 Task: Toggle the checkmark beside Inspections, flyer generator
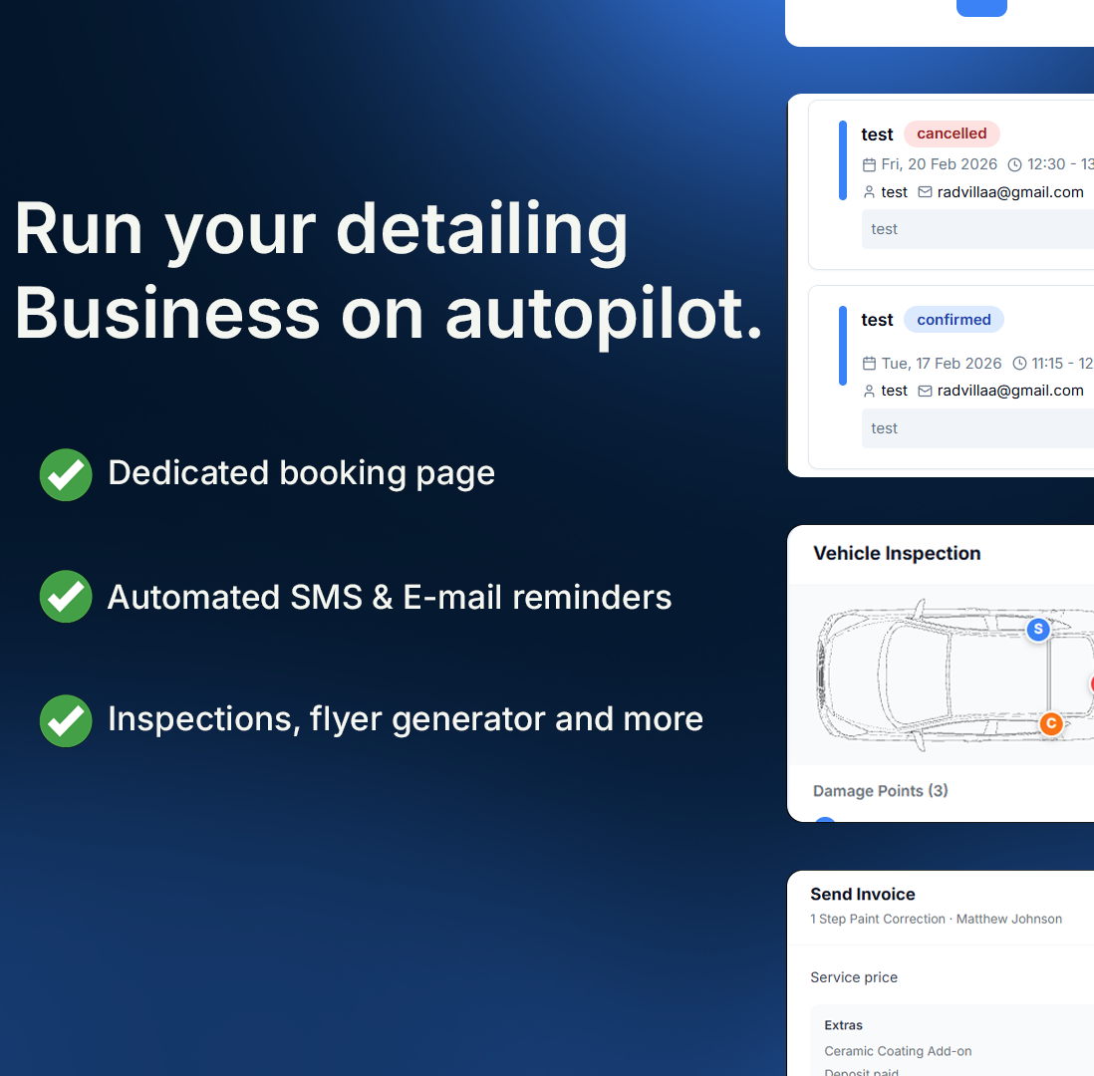65,720
